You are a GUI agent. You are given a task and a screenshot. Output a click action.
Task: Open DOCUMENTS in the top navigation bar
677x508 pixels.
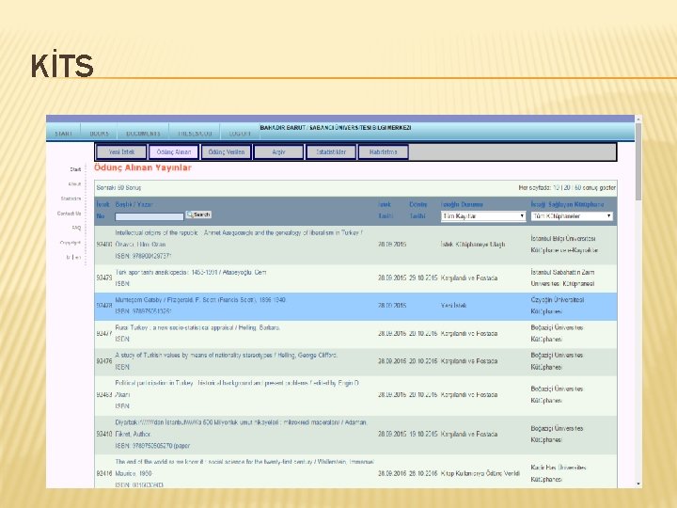(x=143, y=134)
